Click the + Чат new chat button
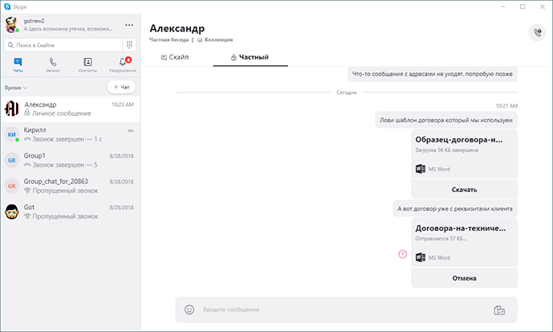553x332 pixels. click(x=121, y=87)
